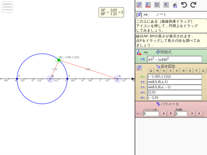This screenshot has width=207, height=155.
Task: Click the angle tool icon
Action: pyautogui.click(x=166, y=5)
